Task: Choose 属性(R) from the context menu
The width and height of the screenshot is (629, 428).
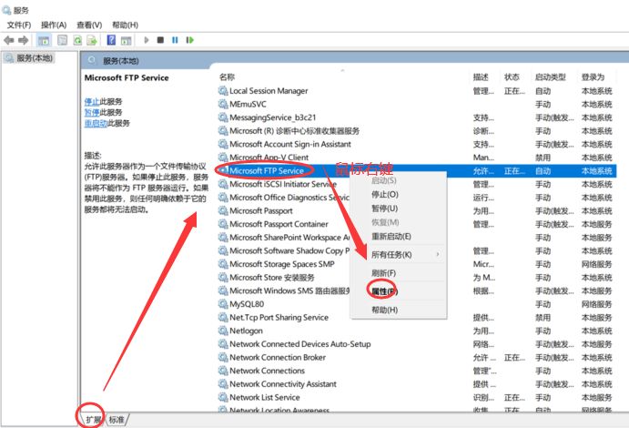Action: tap(384, 291)
